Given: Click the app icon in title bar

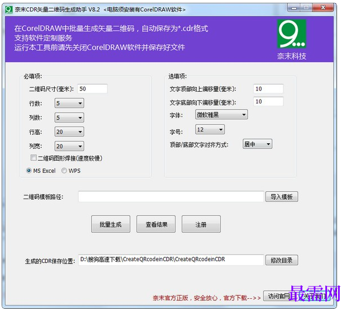Looking at the screenshot, I should (x=9, y=10).
